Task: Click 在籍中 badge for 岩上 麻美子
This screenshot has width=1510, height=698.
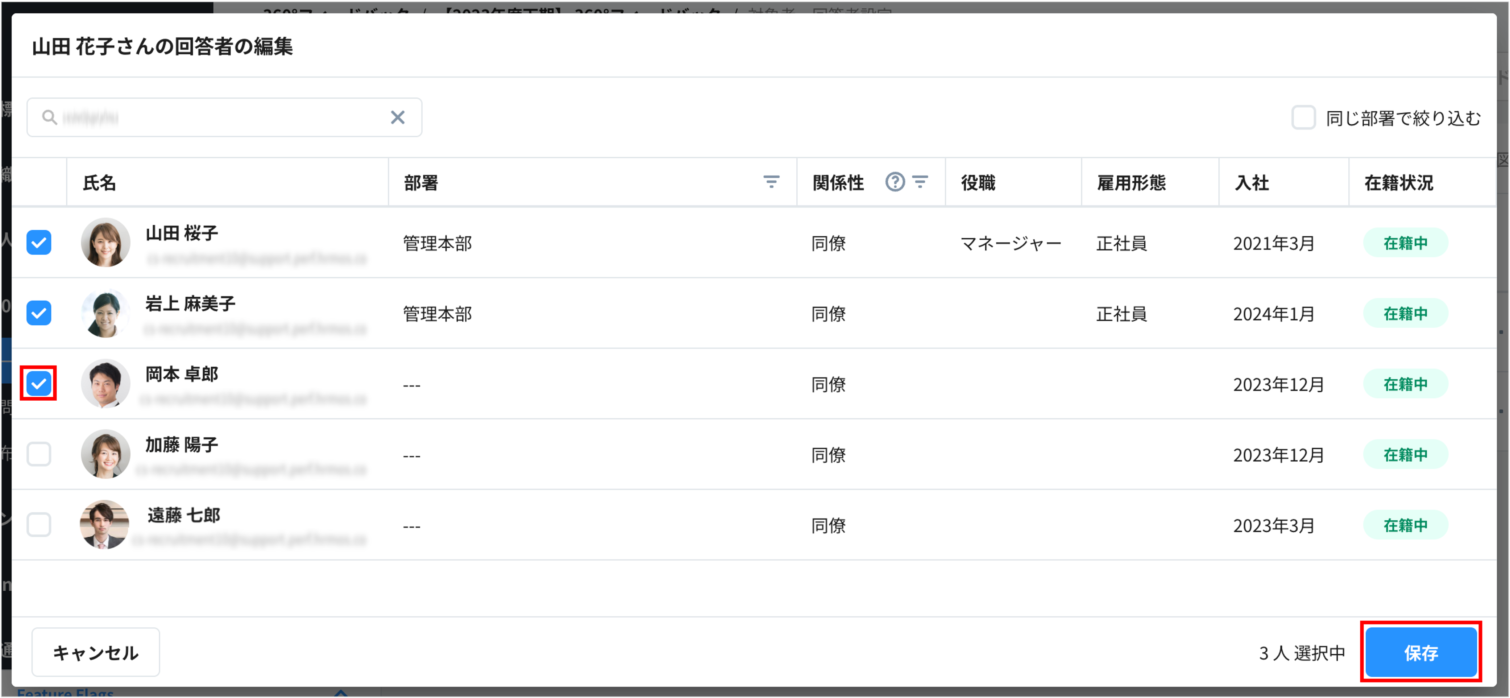Action: pos(1405,314)
